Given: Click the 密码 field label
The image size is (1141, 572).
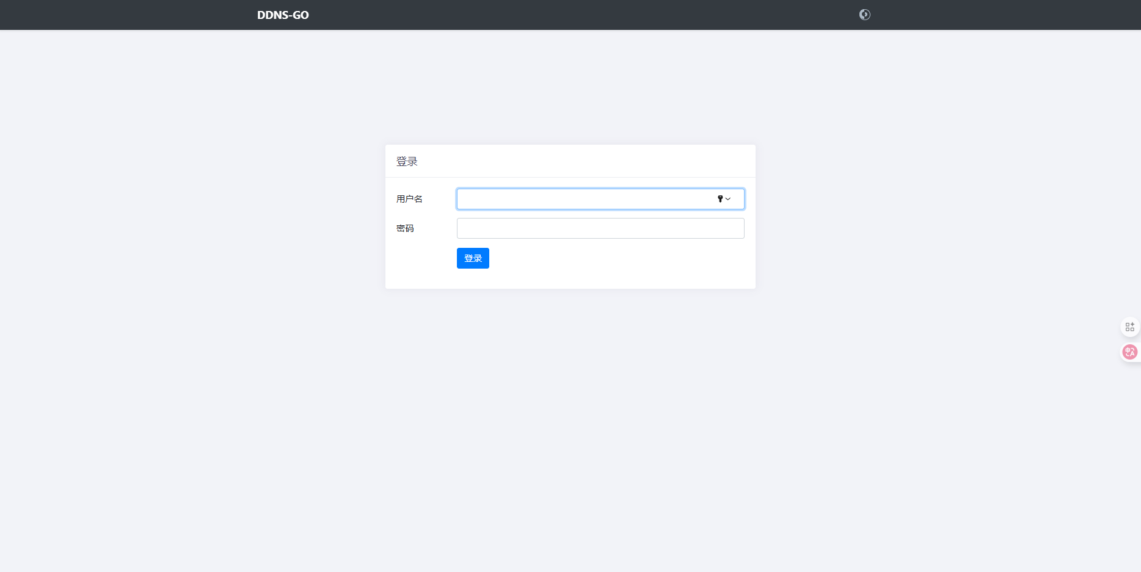Looking at the screenshot, I should pyautogui.click(x=405, y=228).
